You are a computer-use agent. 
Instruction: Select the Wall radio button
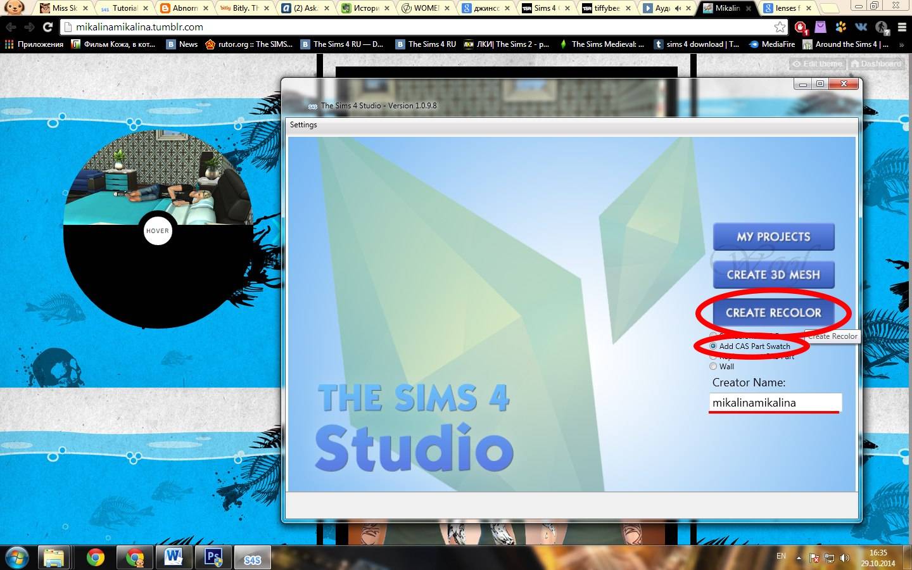pos(713,367)
